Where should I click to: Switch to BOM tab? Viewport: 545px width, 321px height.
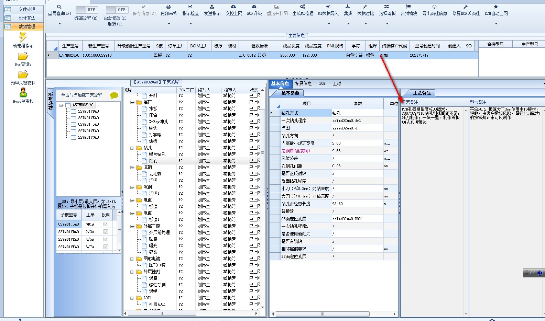[x=322, y=83]
